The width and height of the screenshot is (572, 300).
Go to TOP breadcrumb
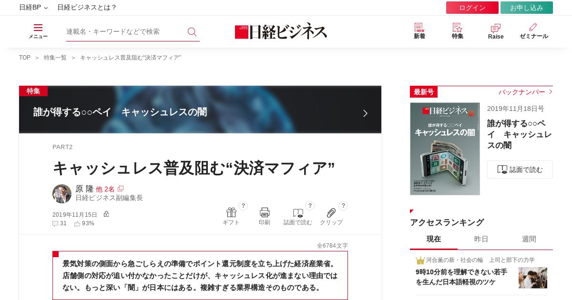(25, 58)
